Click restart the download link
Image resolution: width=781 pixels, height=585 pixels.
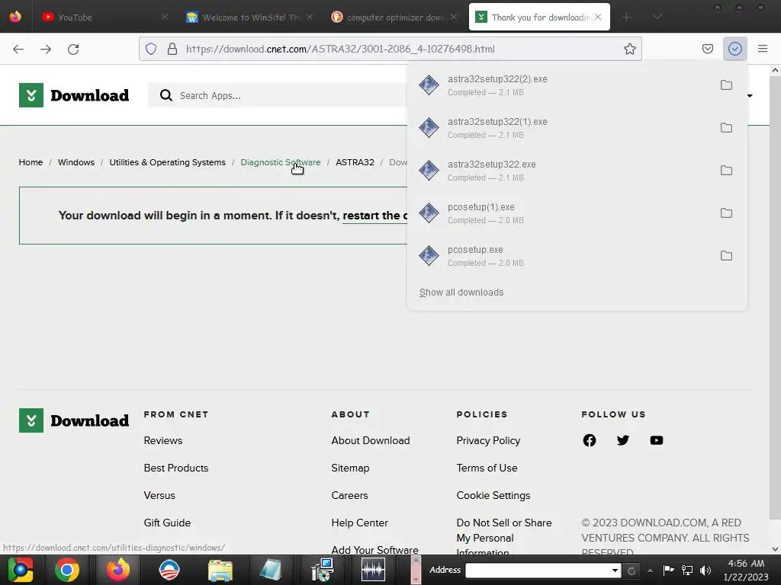coord(374,216)
